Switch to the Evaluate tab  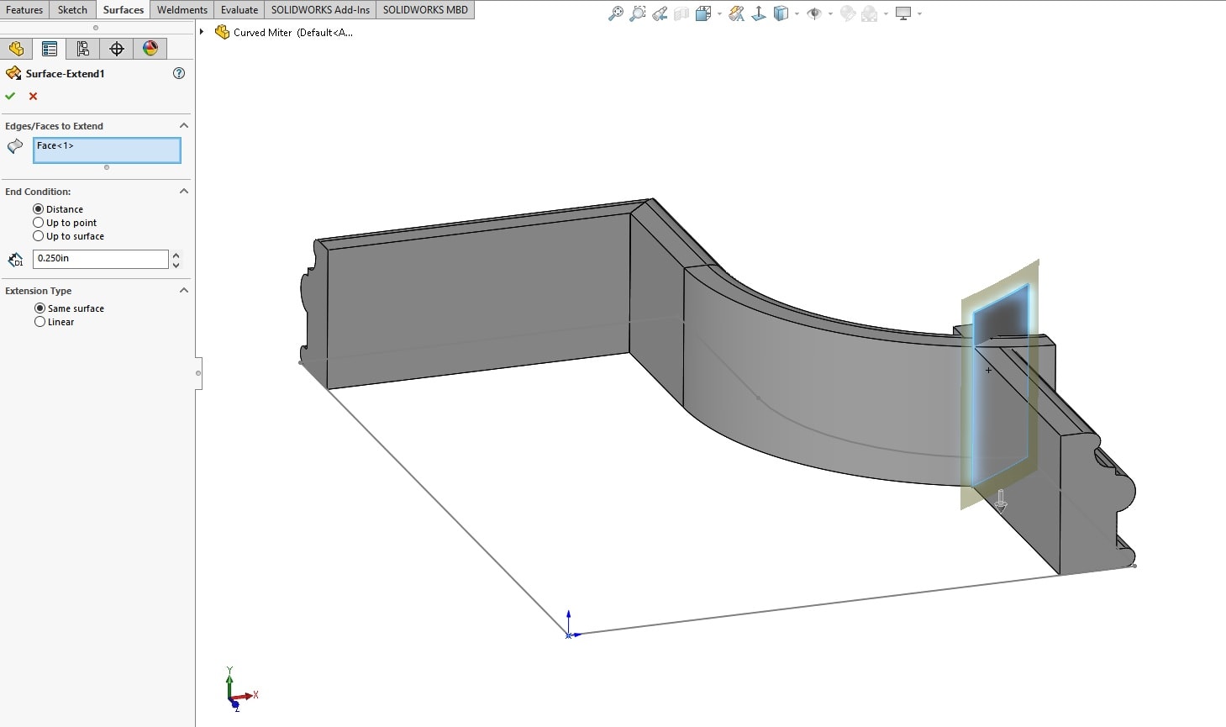click(x=239, y=10)
